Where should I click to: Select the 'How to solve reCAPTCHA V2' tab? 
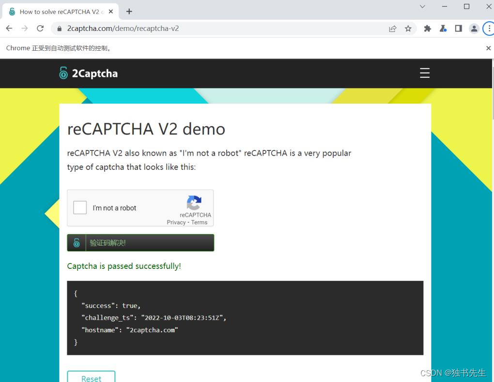pyautogui.click(x=60, y=12)
